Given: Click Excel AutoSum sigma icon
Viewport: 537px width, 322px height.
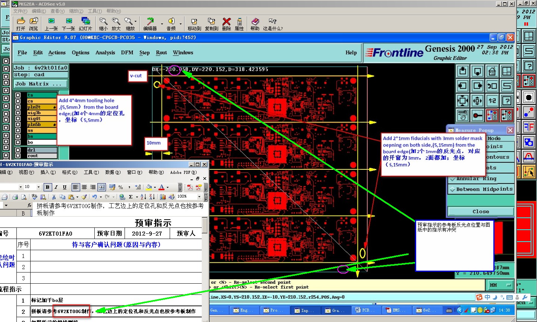Looking at the screenshot, I should [131, 197].
